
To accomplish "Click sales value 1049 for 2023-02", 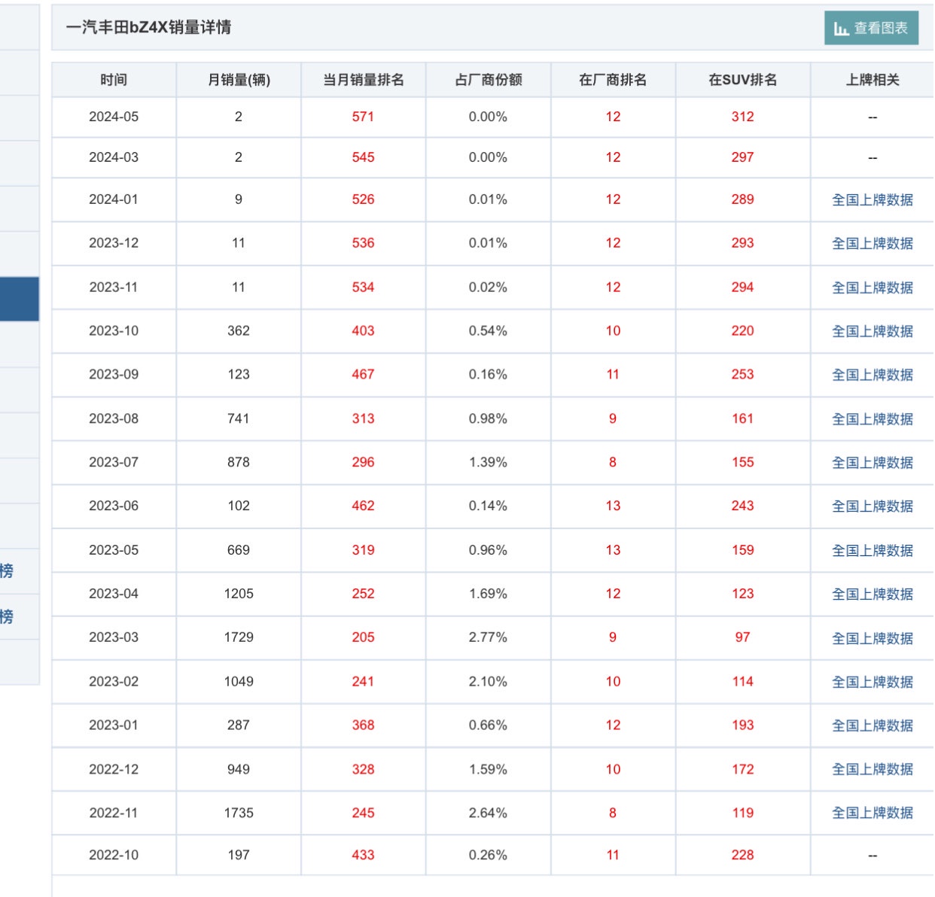I will click(239, 681).
